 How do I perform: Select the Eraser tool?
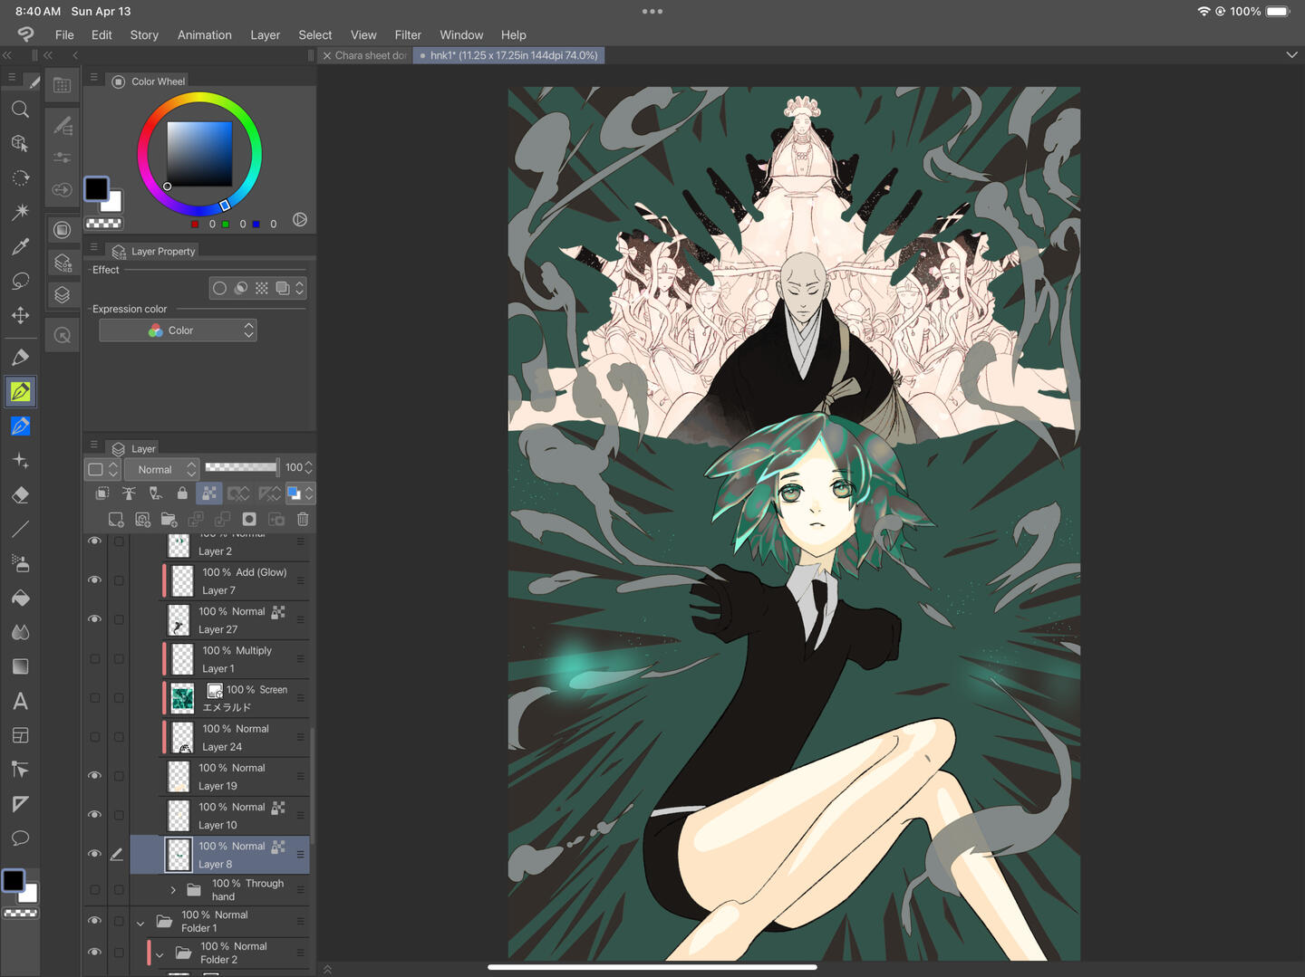(x=20, y=495)
